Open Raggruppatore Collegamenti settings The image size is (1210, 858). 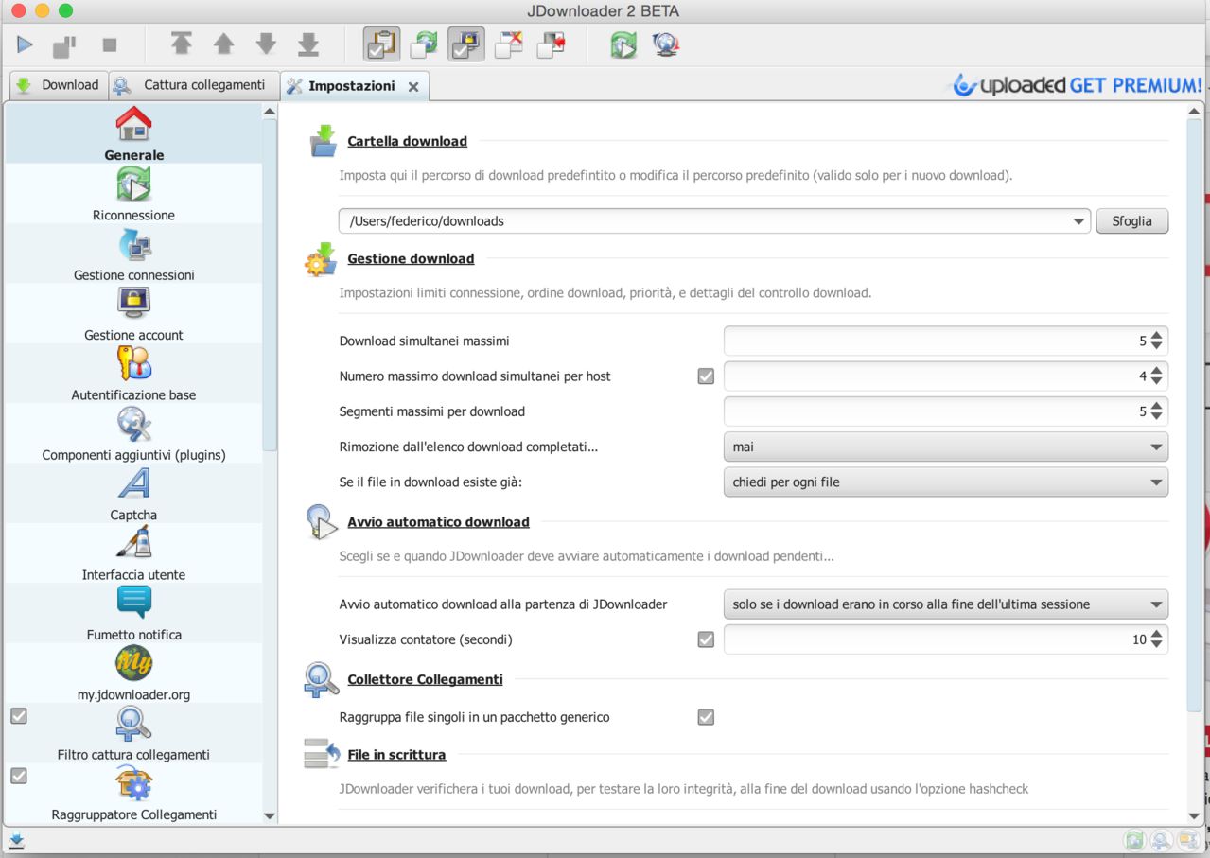pyautogui.click(x=133, y=793)
